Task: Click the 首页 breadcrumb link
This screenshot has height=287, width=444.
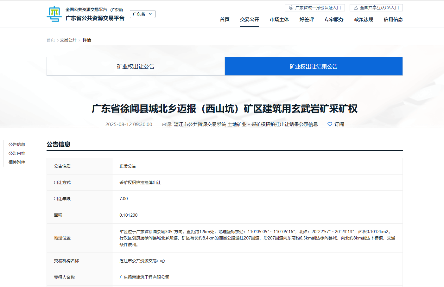Action: point(51,40)
